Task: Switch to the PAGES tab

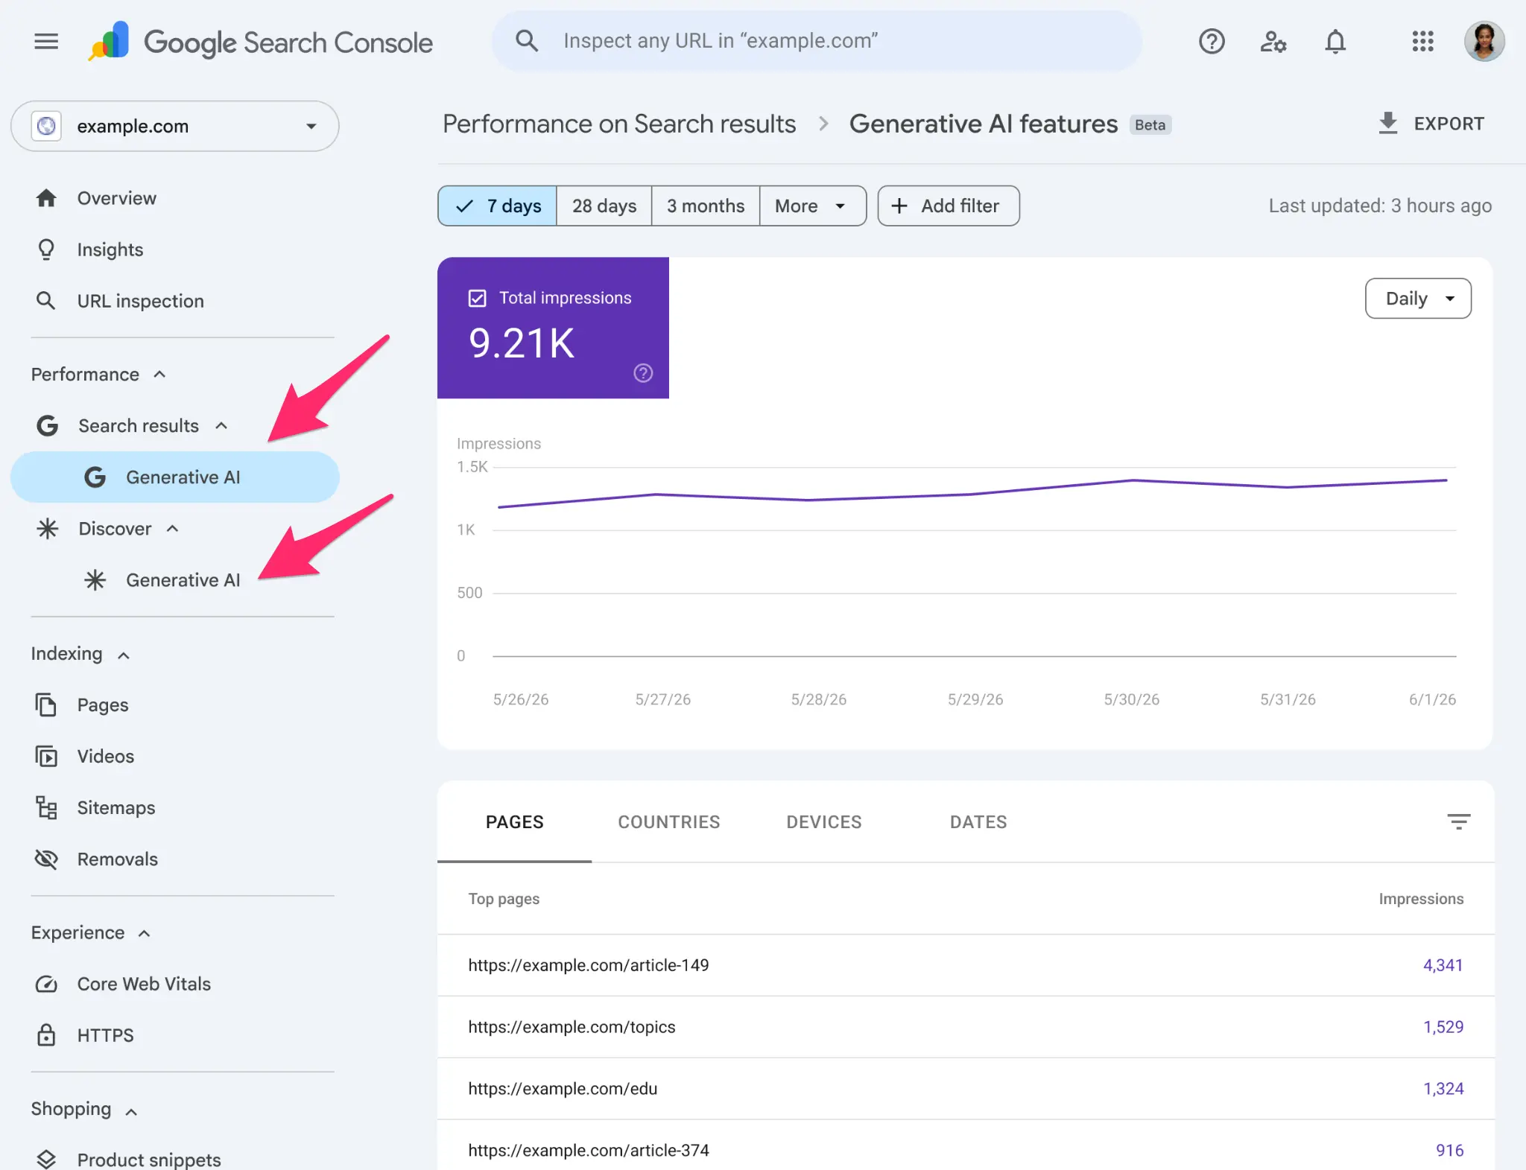Action: (x=514, y=822)
